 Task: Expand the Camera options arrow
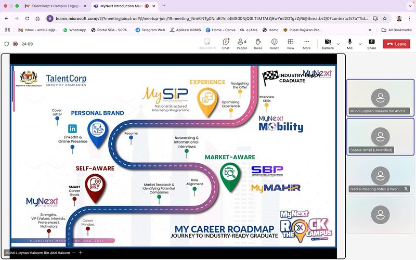pyautogui.click(x=339, y=44)
